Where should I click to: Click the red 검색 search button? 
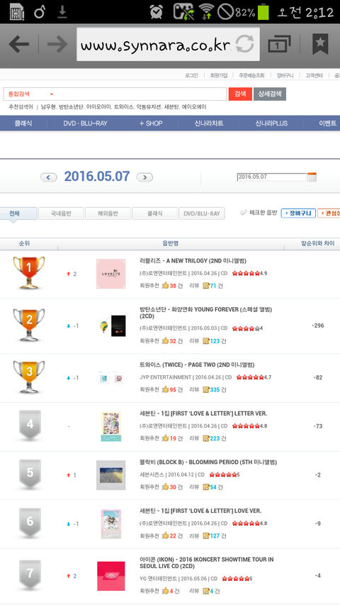pos(240,94)
